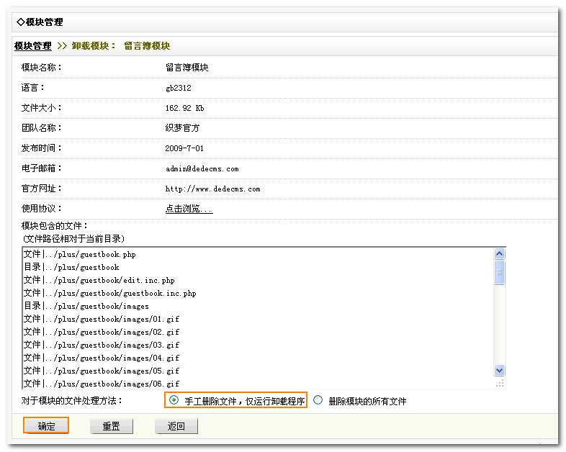Click the 目录|../plus/guestbook/images line
This screenshot has height=452, width=566.
(x=86, y=307)
